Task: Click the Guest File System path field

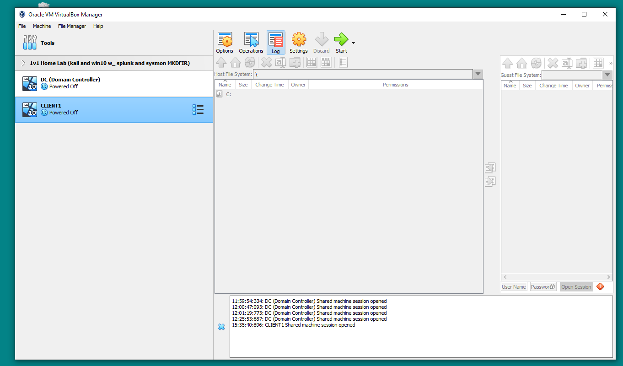Action: [572, 75]
